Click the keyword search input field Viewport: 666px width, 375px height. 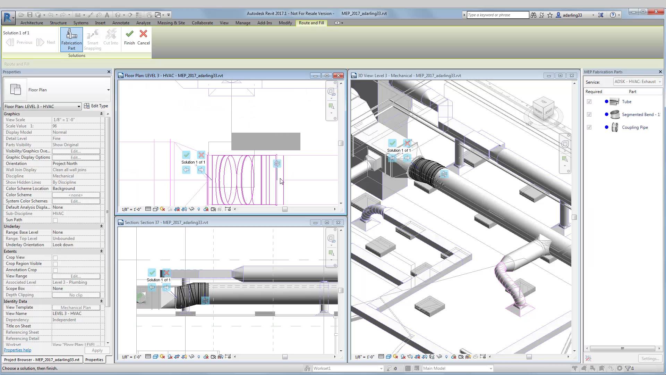497,15
